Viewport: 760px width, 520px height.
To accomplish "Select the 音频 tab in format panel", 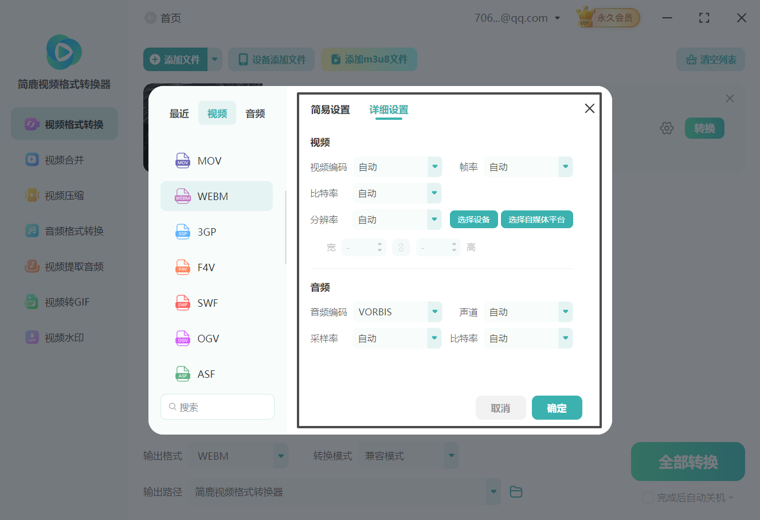I will coord(254,113).
